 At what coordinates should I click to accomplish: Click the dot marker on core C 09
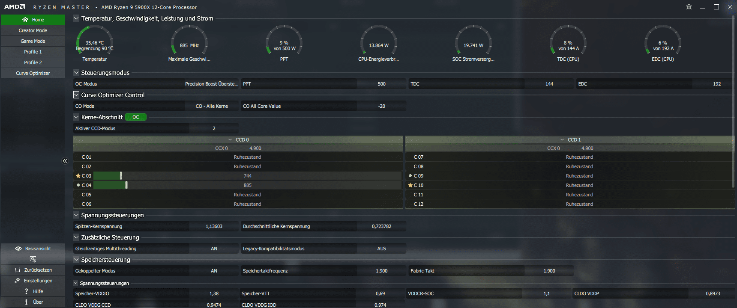point(410,176)
